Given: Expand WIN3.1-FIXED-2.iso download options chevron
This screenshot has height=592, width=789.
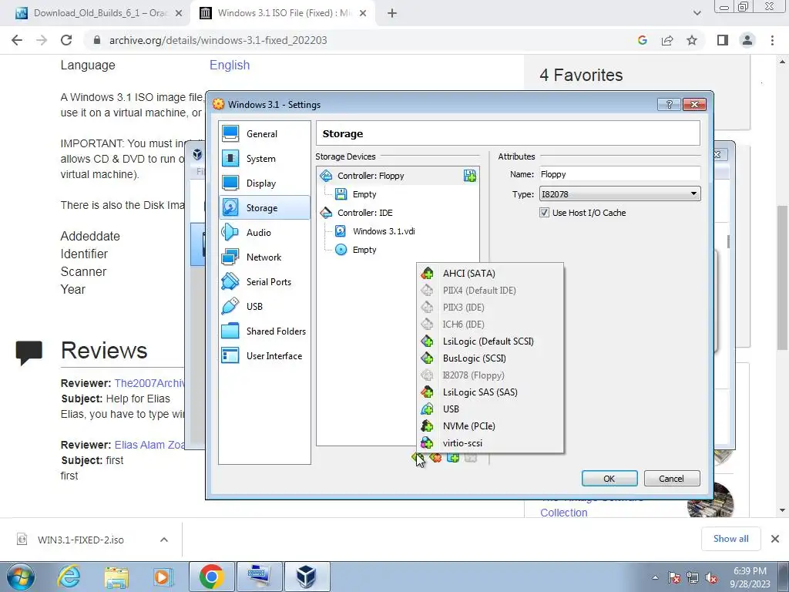Looking at the screenshot, I should pos(164,540).
